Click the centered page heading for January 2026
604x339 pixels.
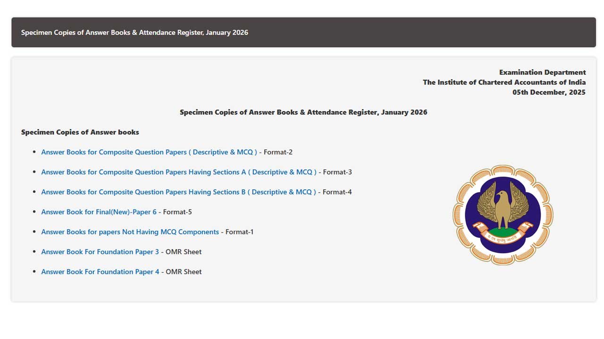(303, 112)
